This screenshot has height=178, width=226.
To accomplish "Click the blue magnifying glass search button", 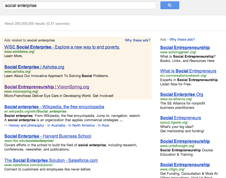I will (170, 5).
